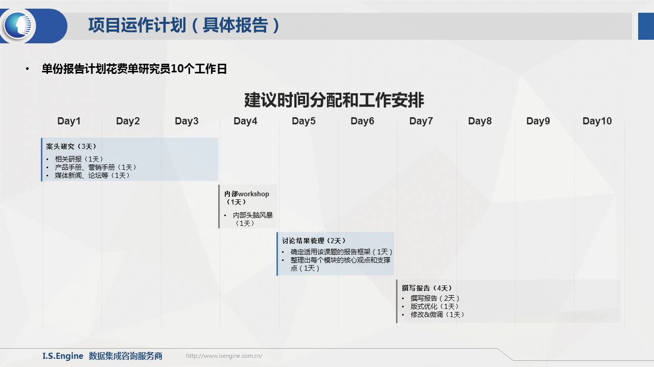Viewport: 654px width, 367px height.
Task: Click the 产品手册、营销手册 bullet item
Action: tap(96, 167)
